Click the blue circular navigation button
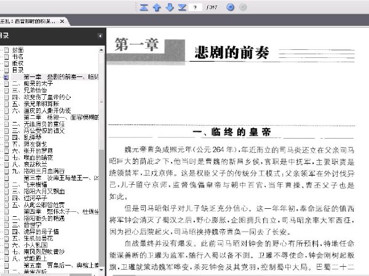Image resolution: width=369 pixels, height=276 pixels. (x=230, y=7)
